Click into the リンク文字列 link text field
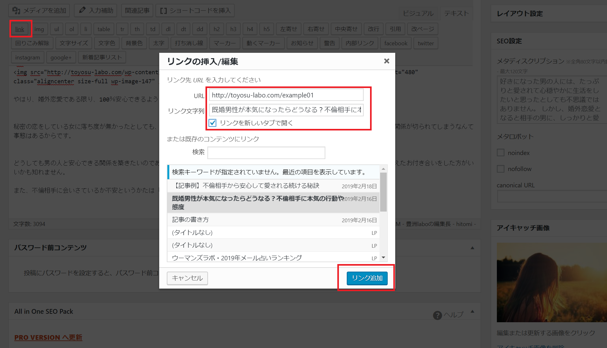This screenshot has width=607, height=348. click(286, 110)
